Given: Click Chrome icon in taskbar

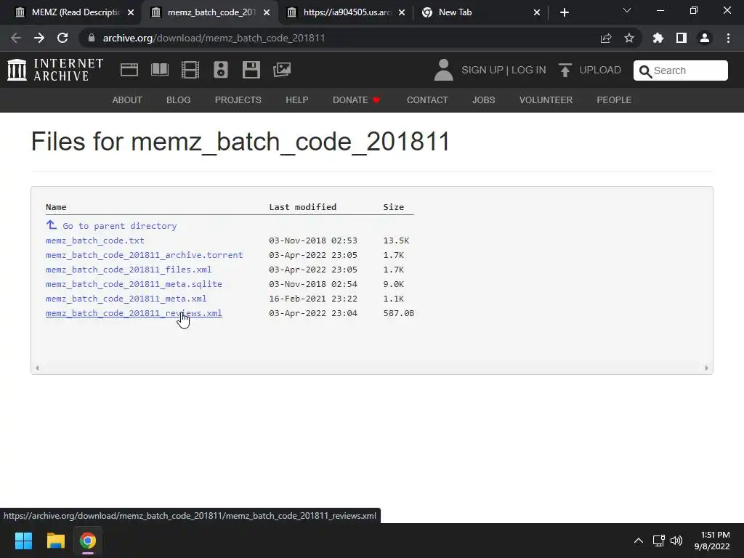Looking at the screenshot, I should click(88, 541).
